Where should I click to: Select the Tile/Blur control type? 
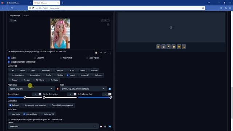pos(59,75)
